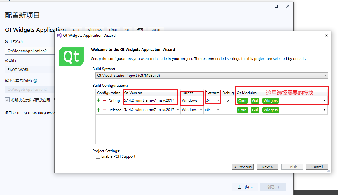338x195 pixels.
Task: Click the Core module tag in the Release row
Action: point(242,110)
